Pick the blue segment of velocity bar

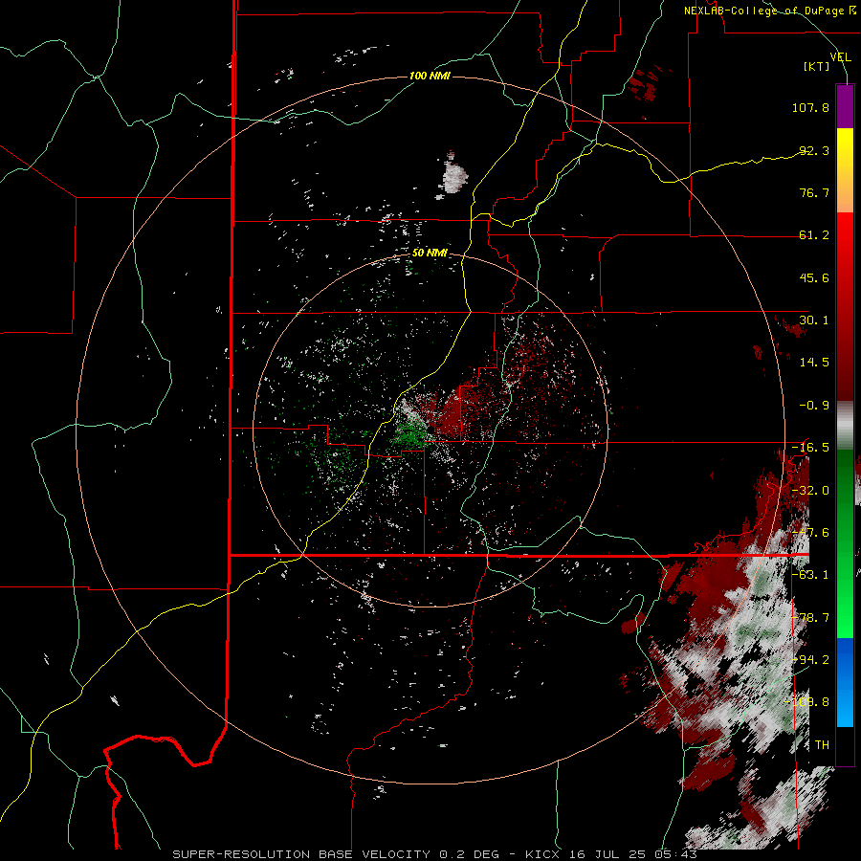[x=845, y=682]
